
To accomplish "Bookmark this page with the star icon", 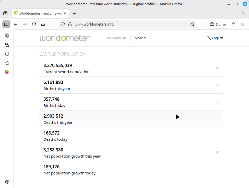I will tap(192, 24).
